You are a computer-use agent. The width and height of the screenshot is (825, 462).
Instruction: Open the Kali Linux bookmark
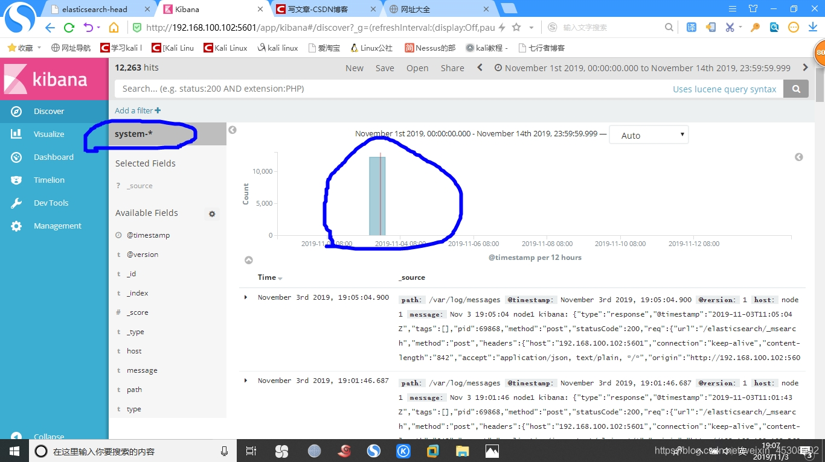tap(225, 48)
